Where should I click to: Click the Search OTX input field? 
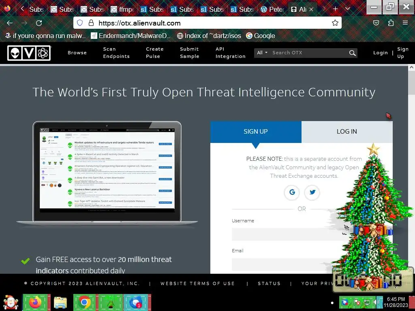309,53
